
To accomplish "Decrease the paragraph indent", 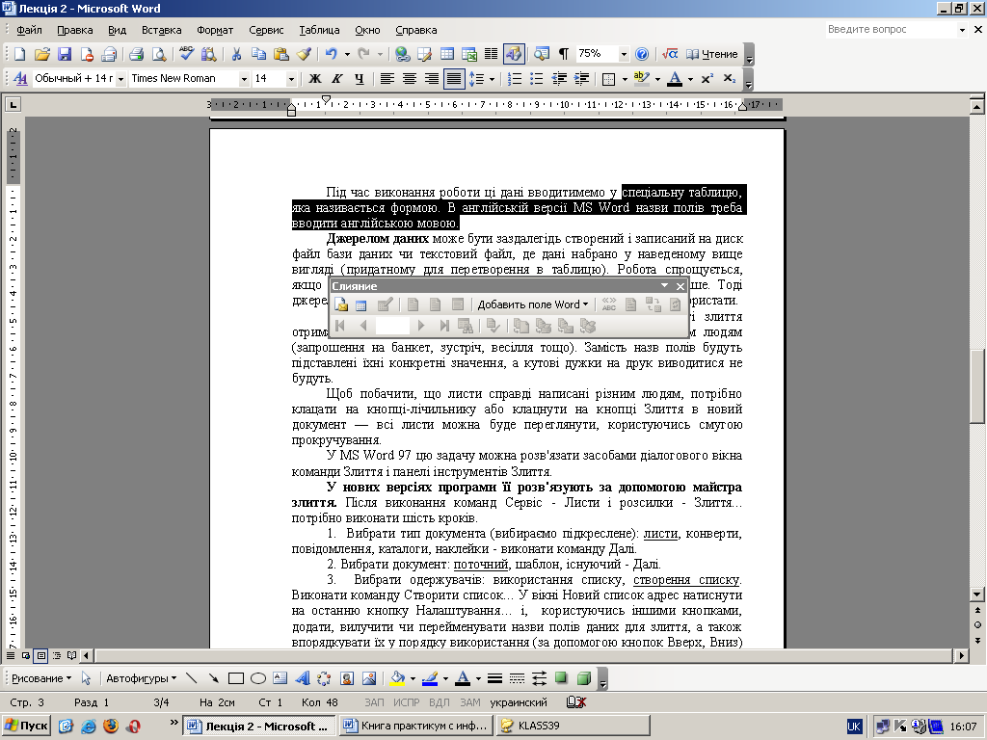I will 558,79.
